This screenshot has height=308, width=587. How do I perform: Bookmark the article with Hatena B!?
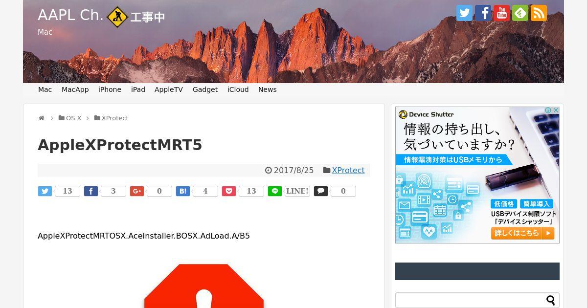183,191
